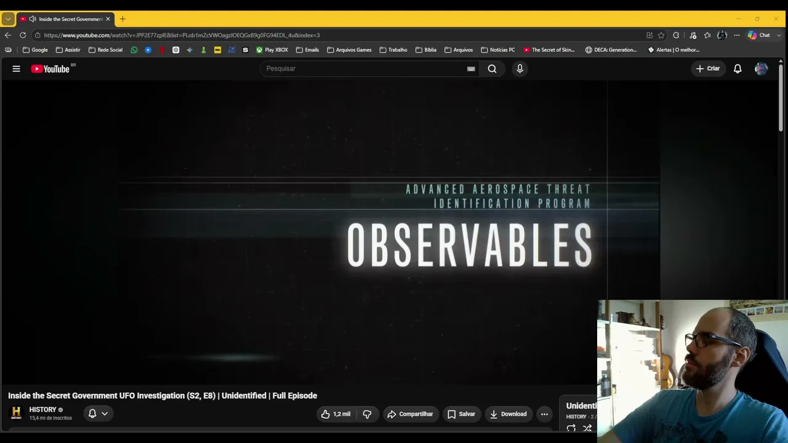Open YouTube notifications bell in header
Image resolution: width=788 pixels, height=443 pixels.
coord(738,69)
